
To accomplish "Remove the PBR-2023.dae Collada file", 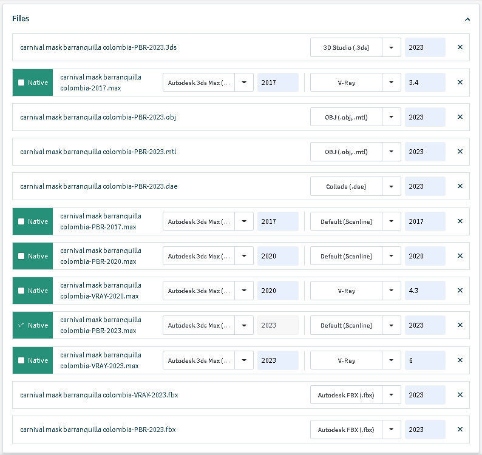I will [460, 186].
